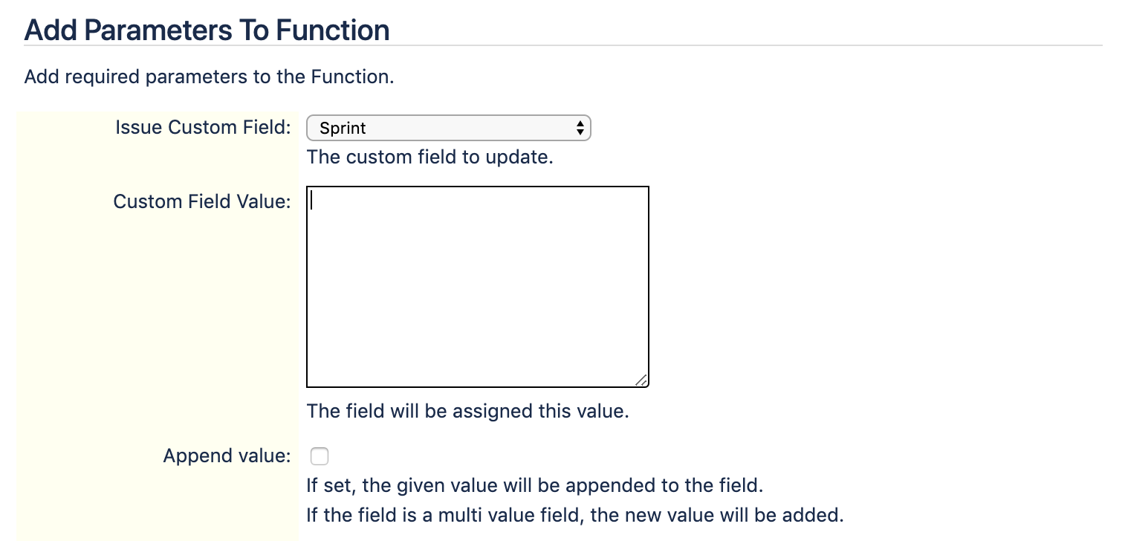Click the "The custom field to update." hint
This screenshot has width=1125, height=541.
(x=430, y=158)
